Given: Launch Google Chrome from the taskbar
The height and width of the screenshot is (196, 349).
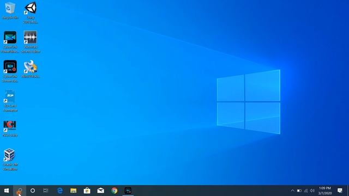Looking at the screenshot, I should (x=114, y=191).
